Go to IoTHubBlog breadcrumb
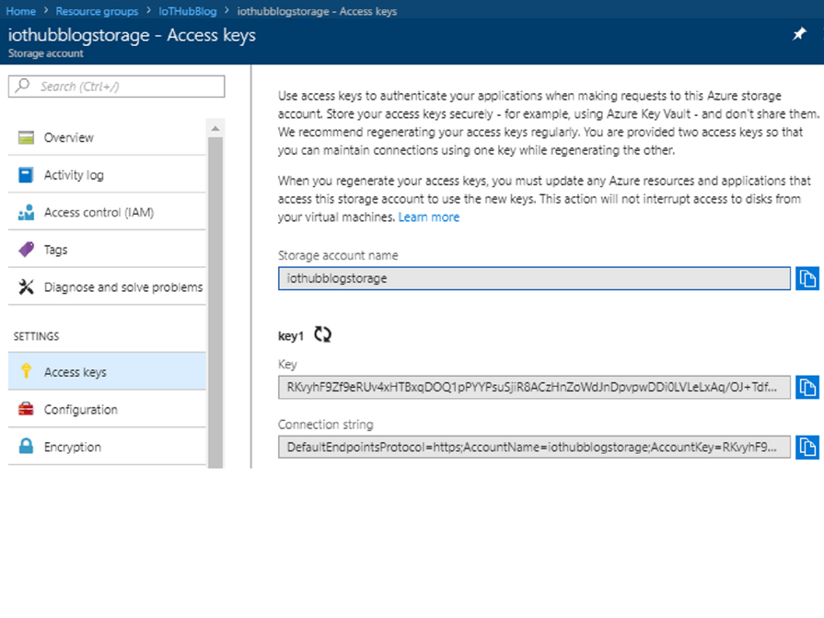The height and width of the screenshot is (618, 824). click(188, 11)
